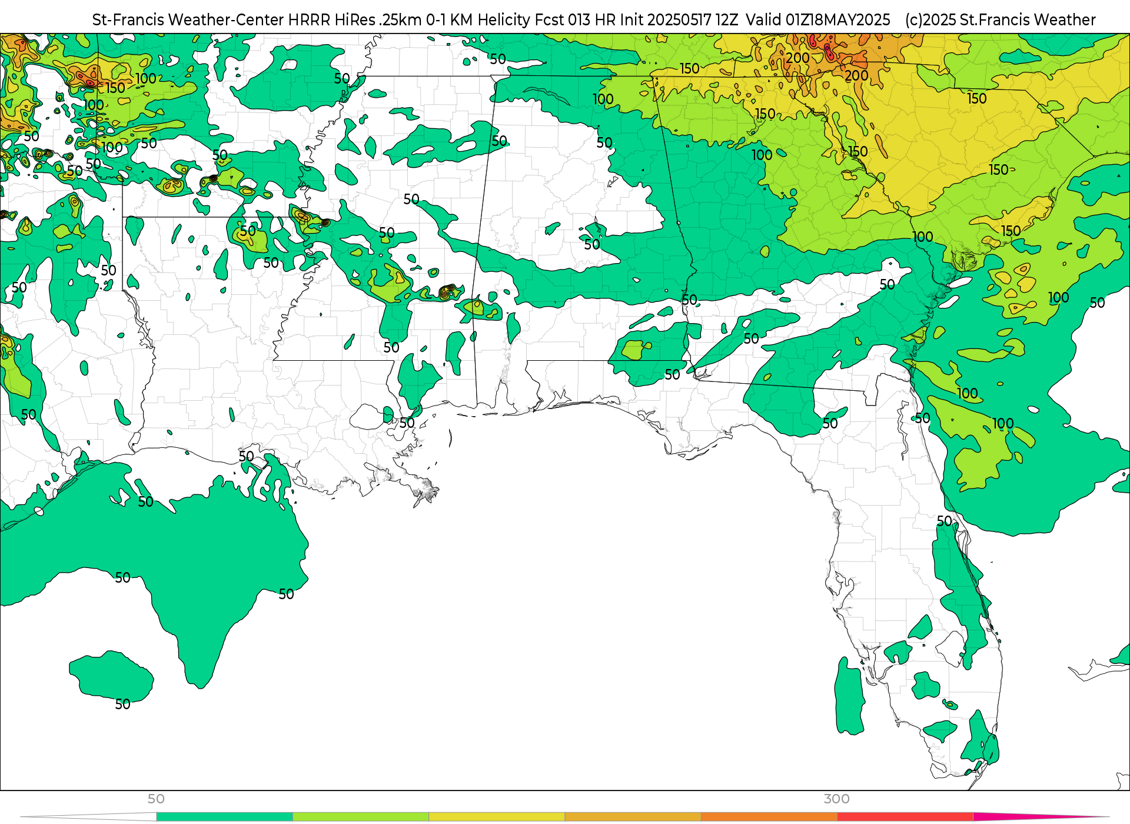This screenshot has width=1130, height=824.
Task: Click the green segment of the color bar
Action: click(x=224, y=817)
